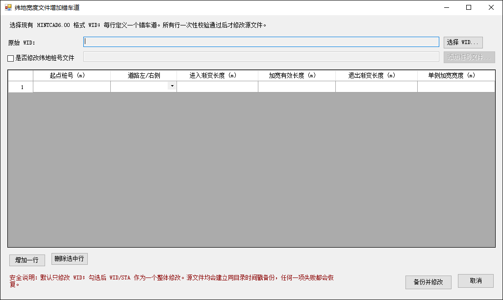Click the table's top-left select-all corner cell
The width and height of the screenshot is (503, 300).
21,75
